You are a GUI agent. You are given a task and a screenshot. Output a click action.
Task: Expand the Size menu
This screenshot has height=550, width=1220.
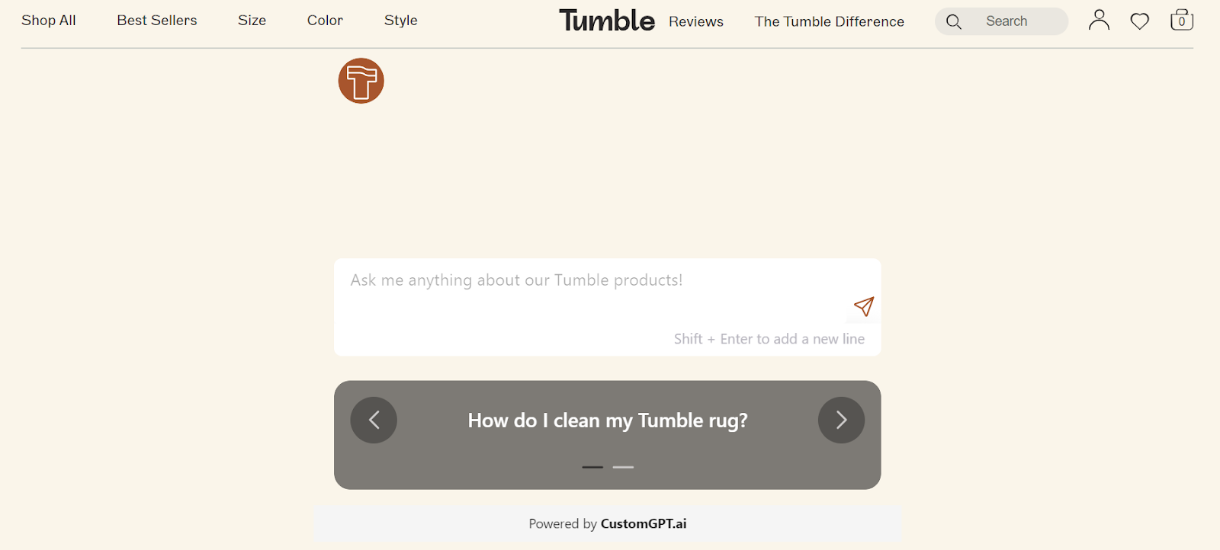point(252,21)
